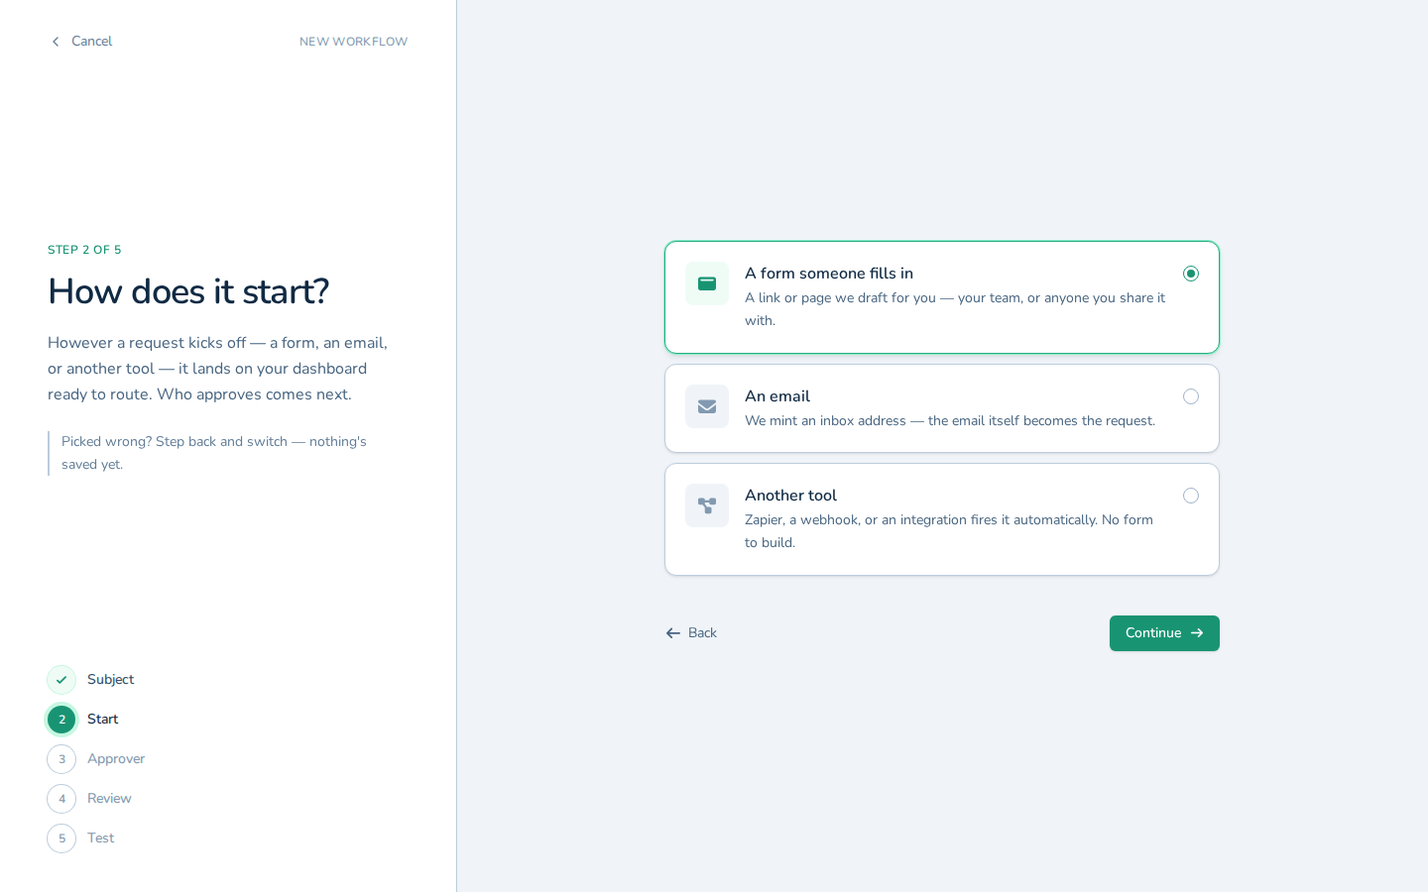Click the 'We mint an inbox address' description
1428x892 pixels.
pos(950,421)
